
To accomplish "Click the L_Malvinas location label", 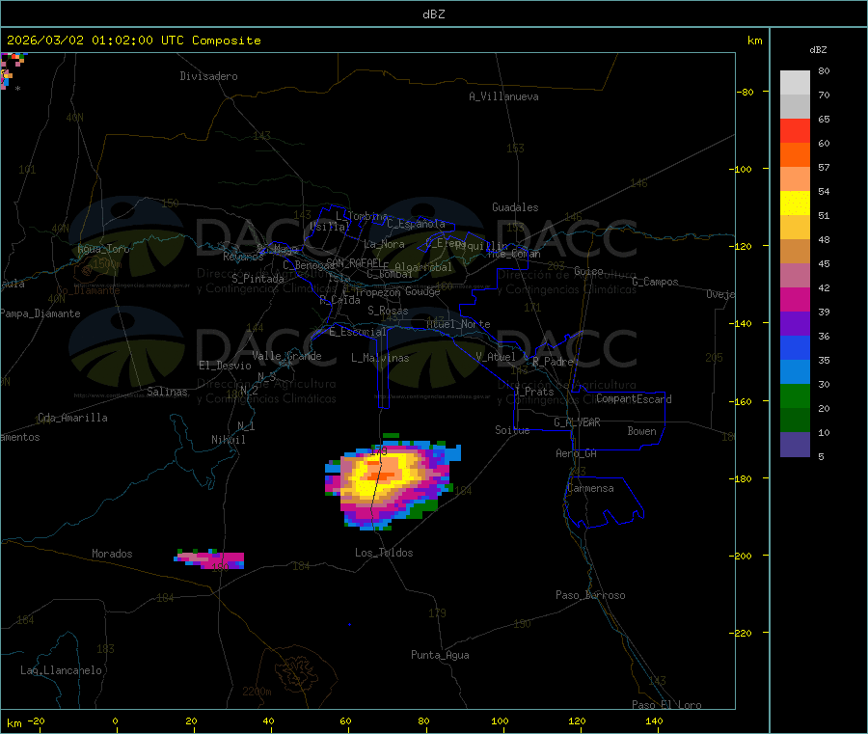I will point(380,358).
